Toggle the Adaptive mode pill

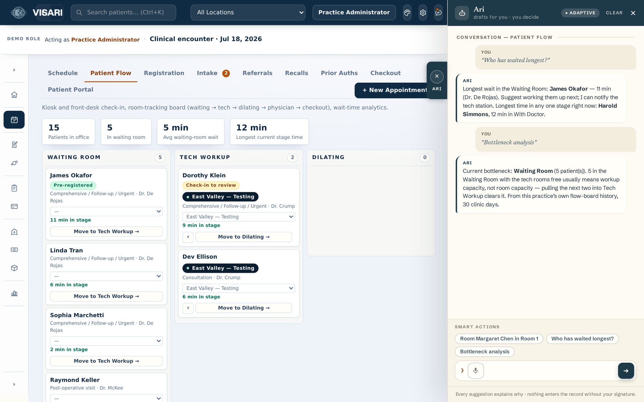pos(580,13)
